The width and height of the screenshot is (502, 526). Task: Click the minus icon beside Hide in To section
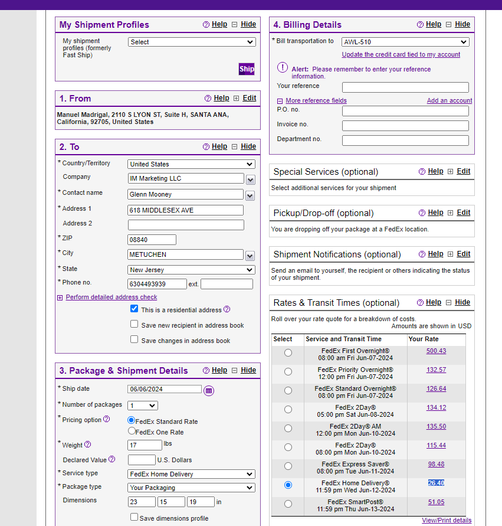point(235,146)
